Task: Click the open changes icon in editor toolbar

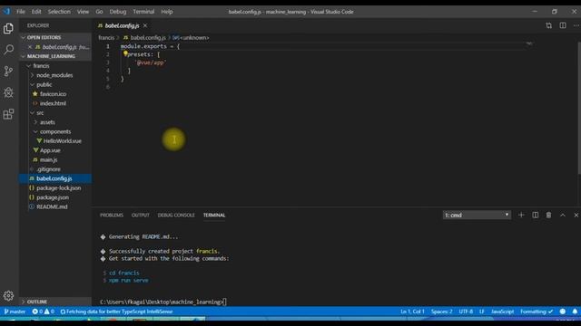Action: coord(548,25)
